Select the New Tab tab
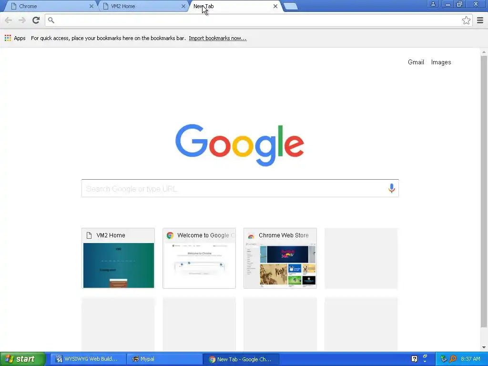 (x=235, y=6)
